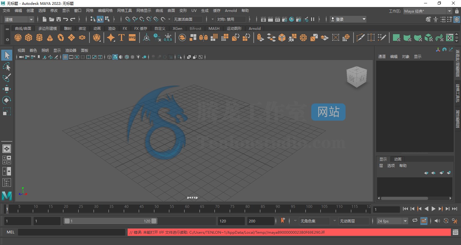Select the Paint Selection tool
The image size is (461, 245).
coord(6,78)
